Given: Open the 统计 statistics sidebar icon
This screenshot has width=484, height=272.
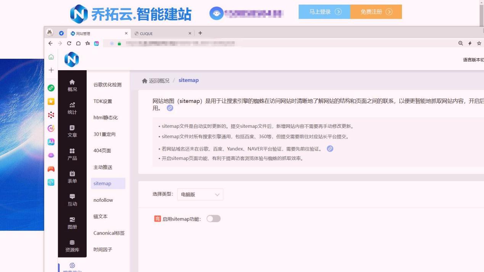Looking at the screenshot, I should tap(72, 108).
